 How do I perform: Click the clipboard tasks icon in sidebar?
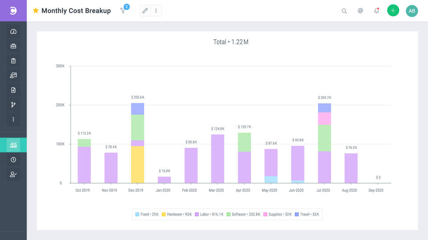click(13, 61)
